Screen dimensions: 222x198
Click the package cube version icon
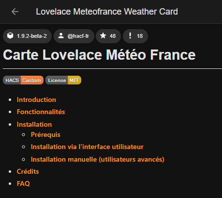pyautogui.click(x=10, y=35)
